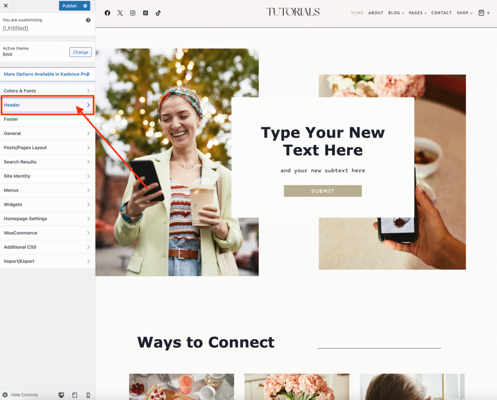Click More Options Available in Kadence Pro
Viewport: 497px width, 400px height.
(47, 74)
